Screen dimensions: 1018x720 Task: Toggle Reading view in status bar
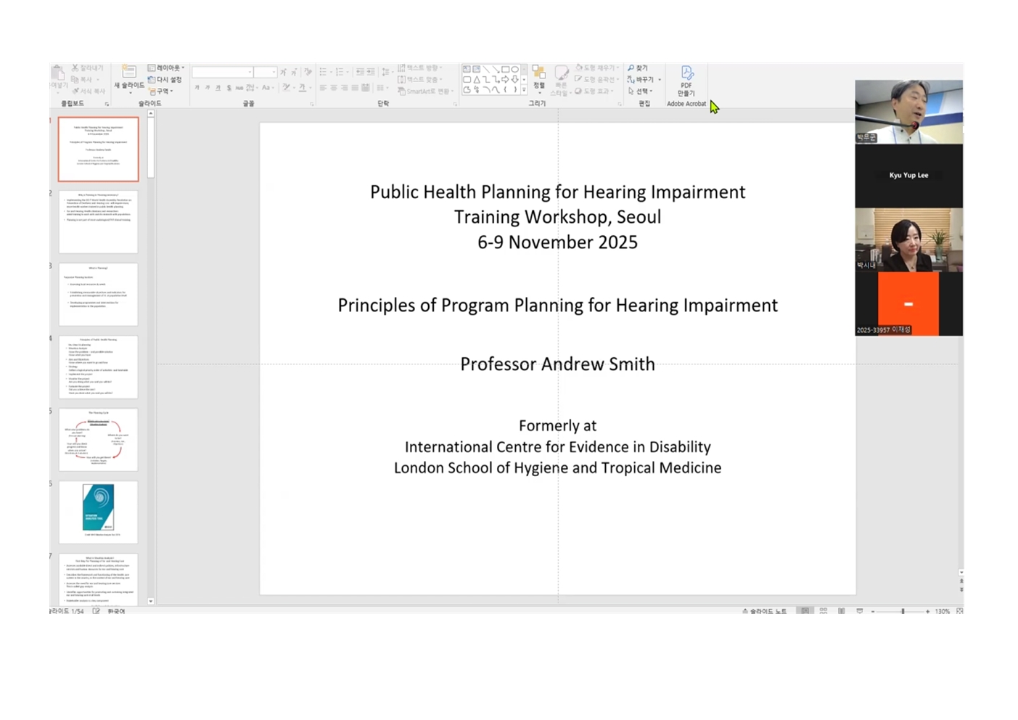click(x=842, y=611)
